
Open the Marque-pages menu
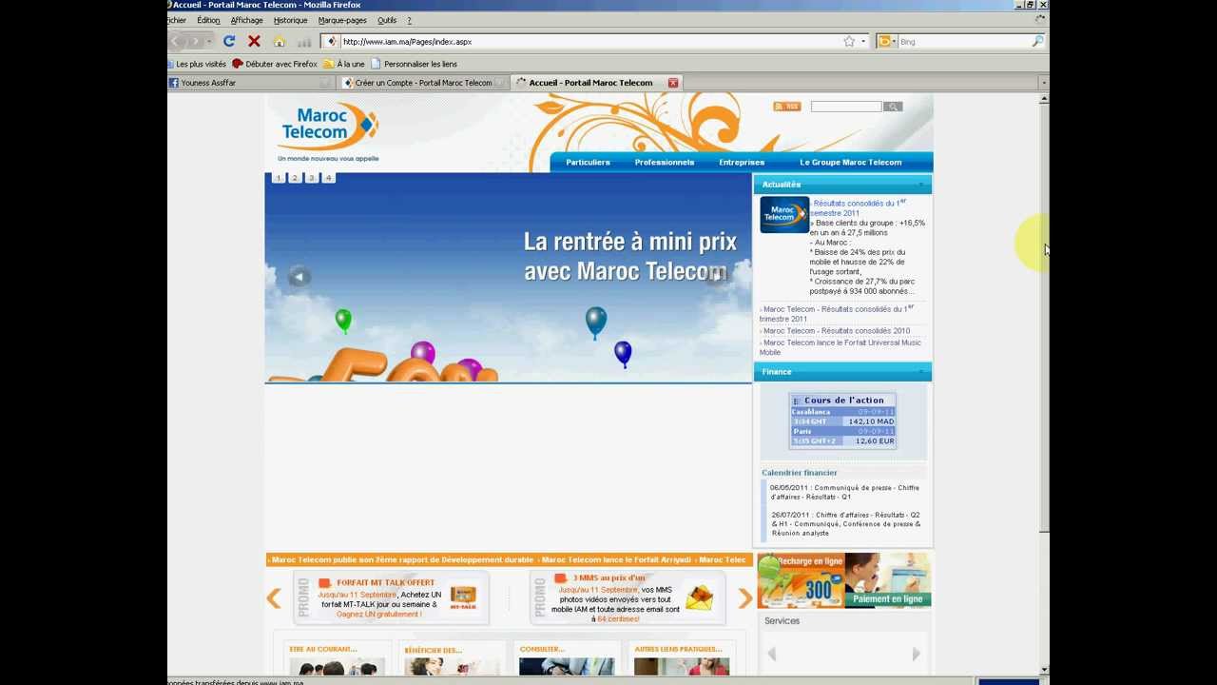point(342,20)
